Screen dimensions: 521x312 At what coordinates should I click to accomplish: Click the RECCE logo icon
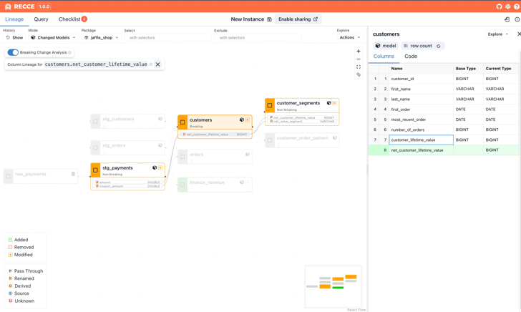point(8,6)
